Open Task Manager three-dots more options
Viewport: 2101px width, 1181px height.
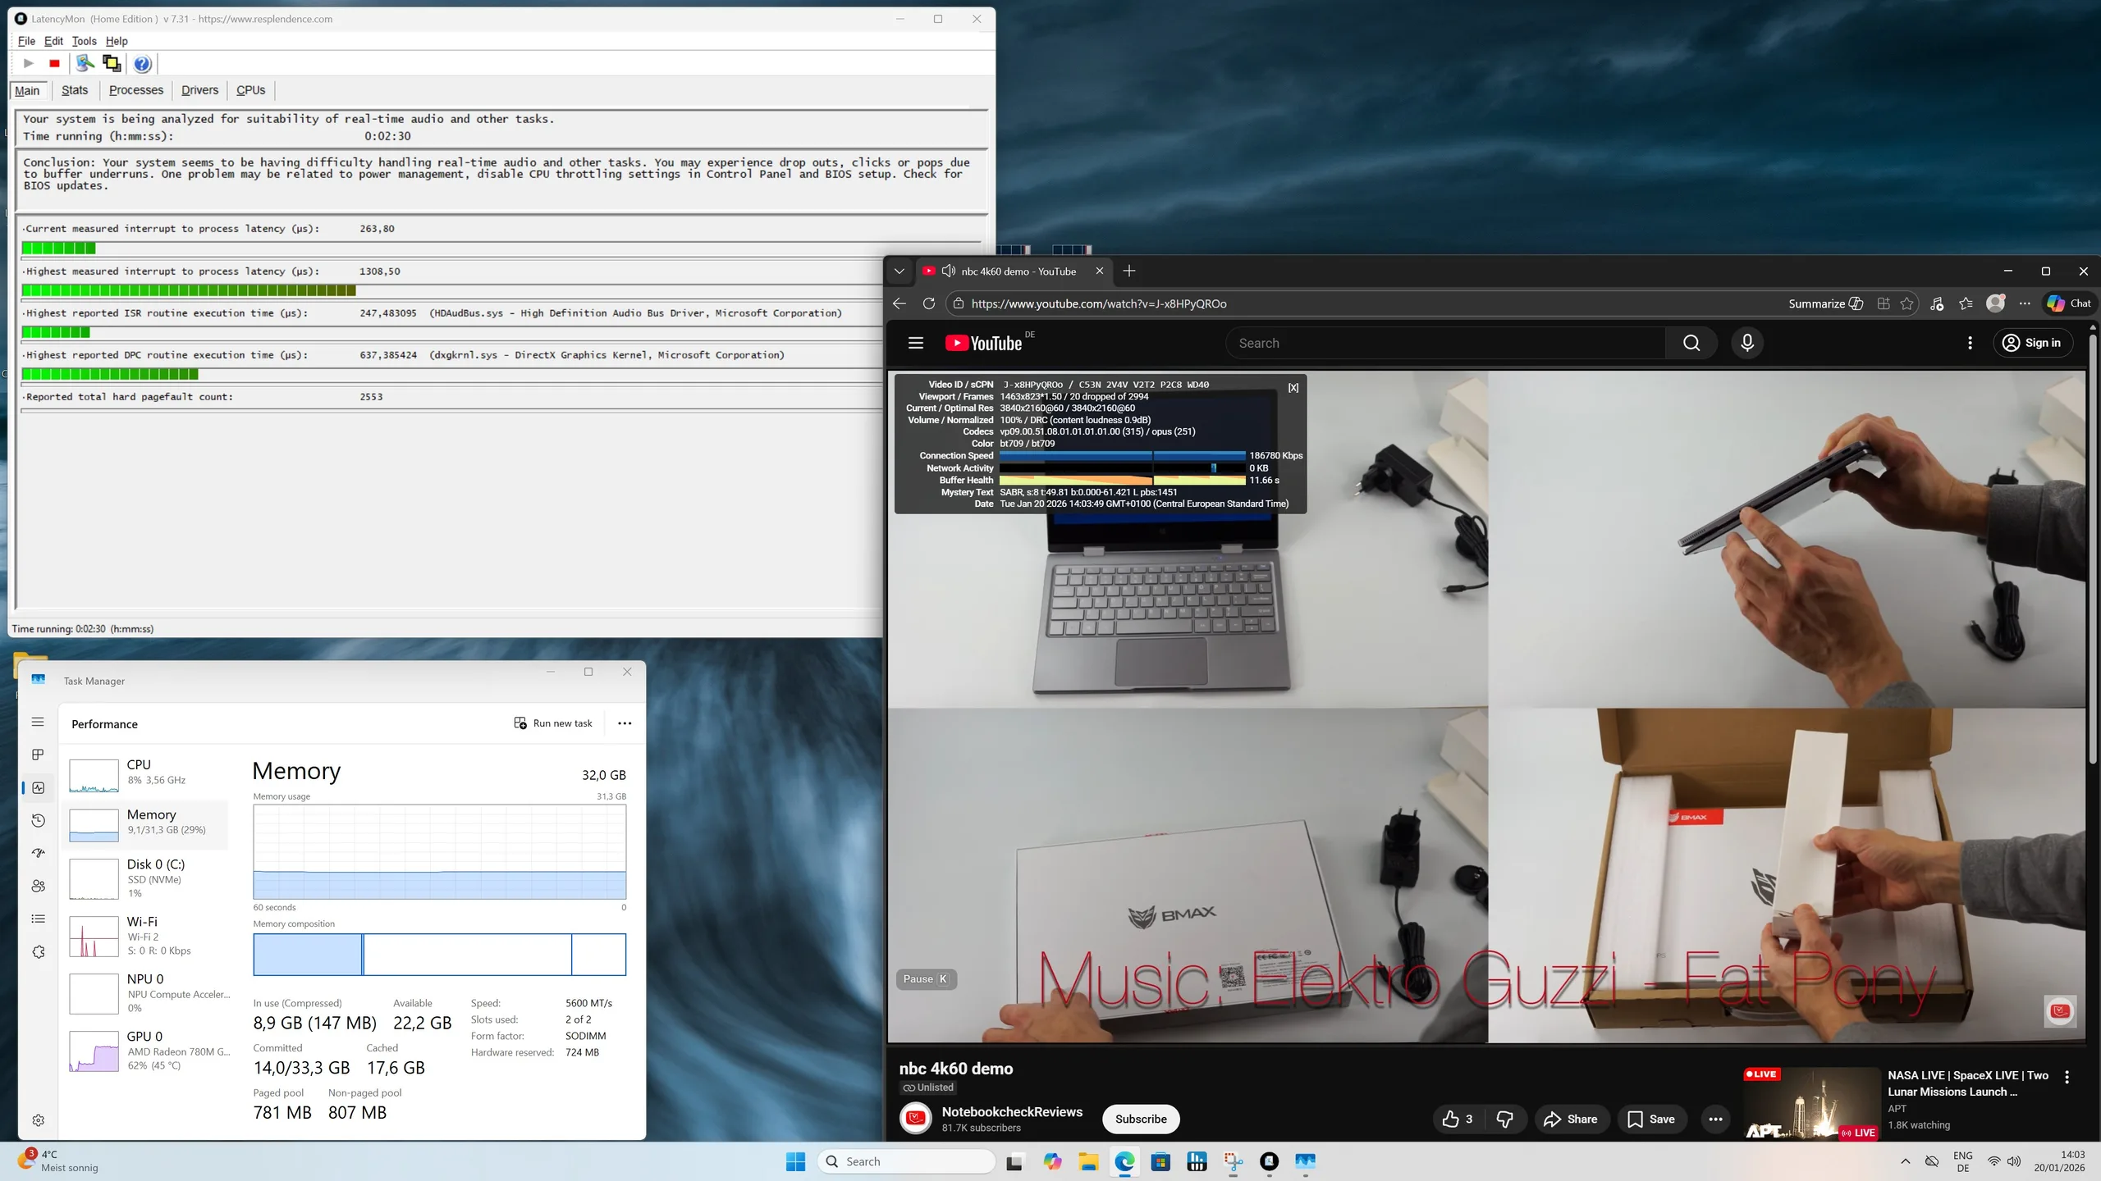click(625, 723)
